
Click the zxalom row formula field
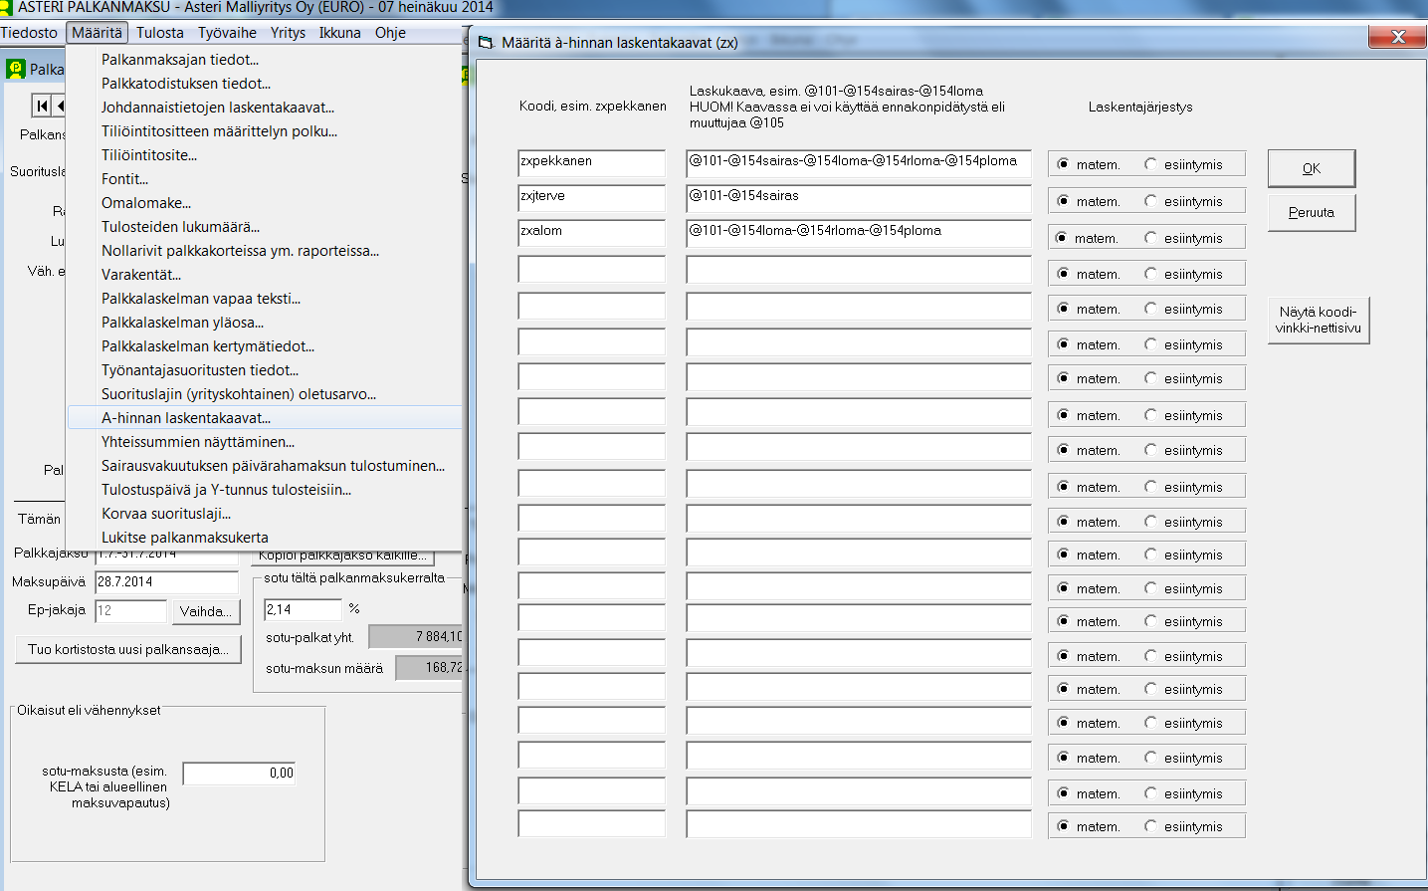click(859, 233)
